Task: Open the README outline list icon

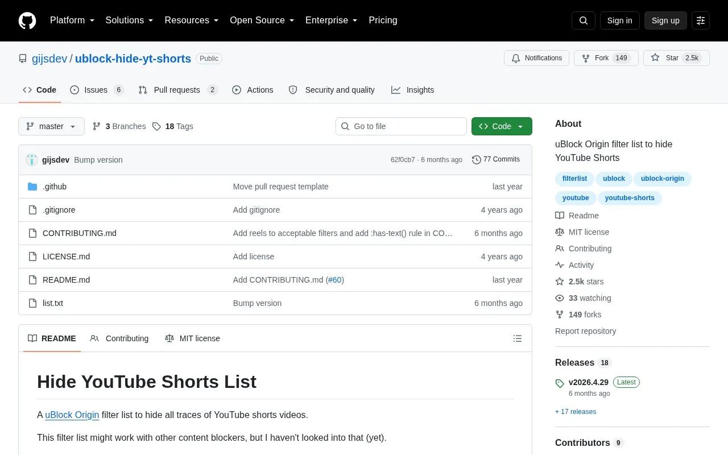Action: pyautogui.click(x=518, y=338)
